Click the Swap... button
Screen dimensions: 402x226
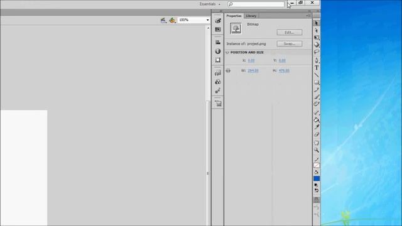pyautogui.click(x=289, y=44)
